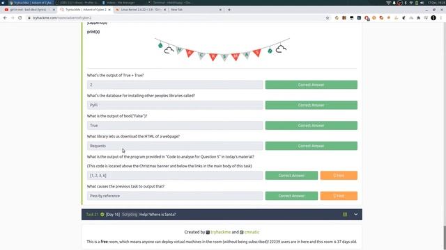
Task: Click the red circular tray icon
Action: click(399, 3)
